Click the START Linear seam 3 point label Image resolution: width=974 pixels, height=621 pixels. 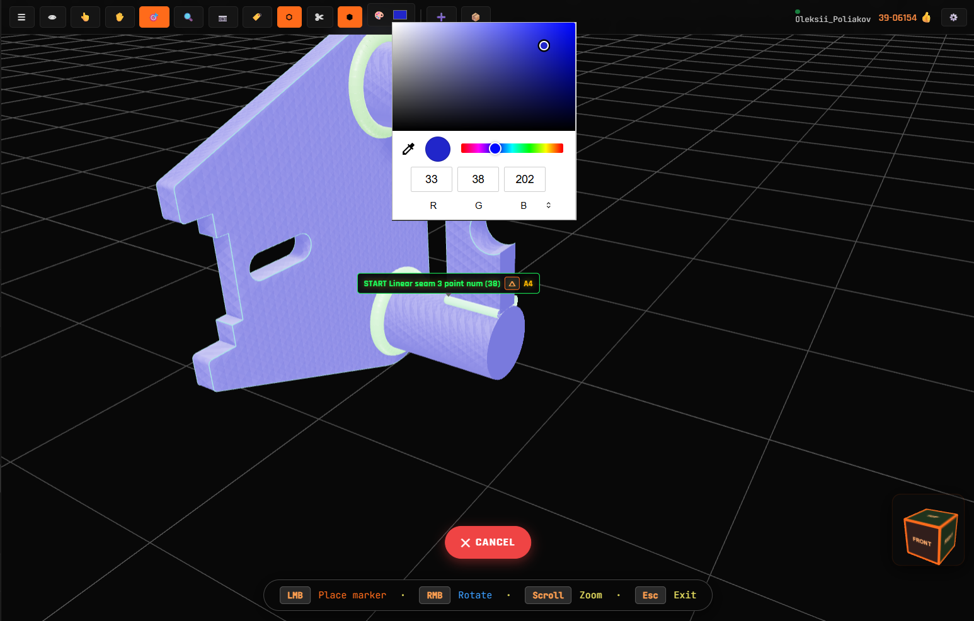click(432, 284)
